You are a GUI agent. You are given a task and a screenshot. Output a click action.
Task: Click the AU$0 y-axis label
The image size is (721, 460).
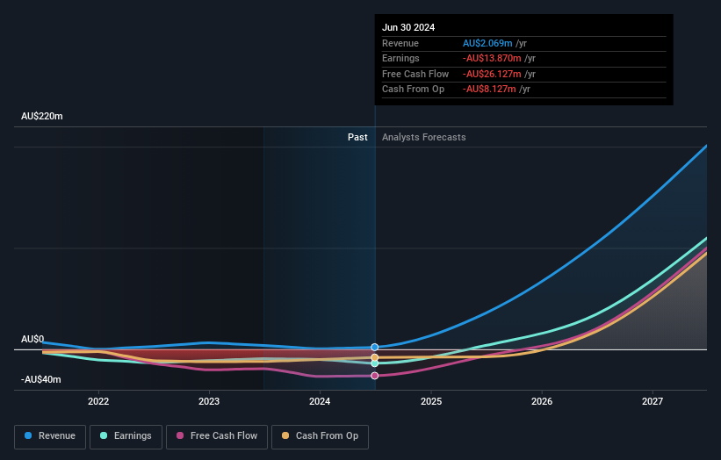pos(32,339)
